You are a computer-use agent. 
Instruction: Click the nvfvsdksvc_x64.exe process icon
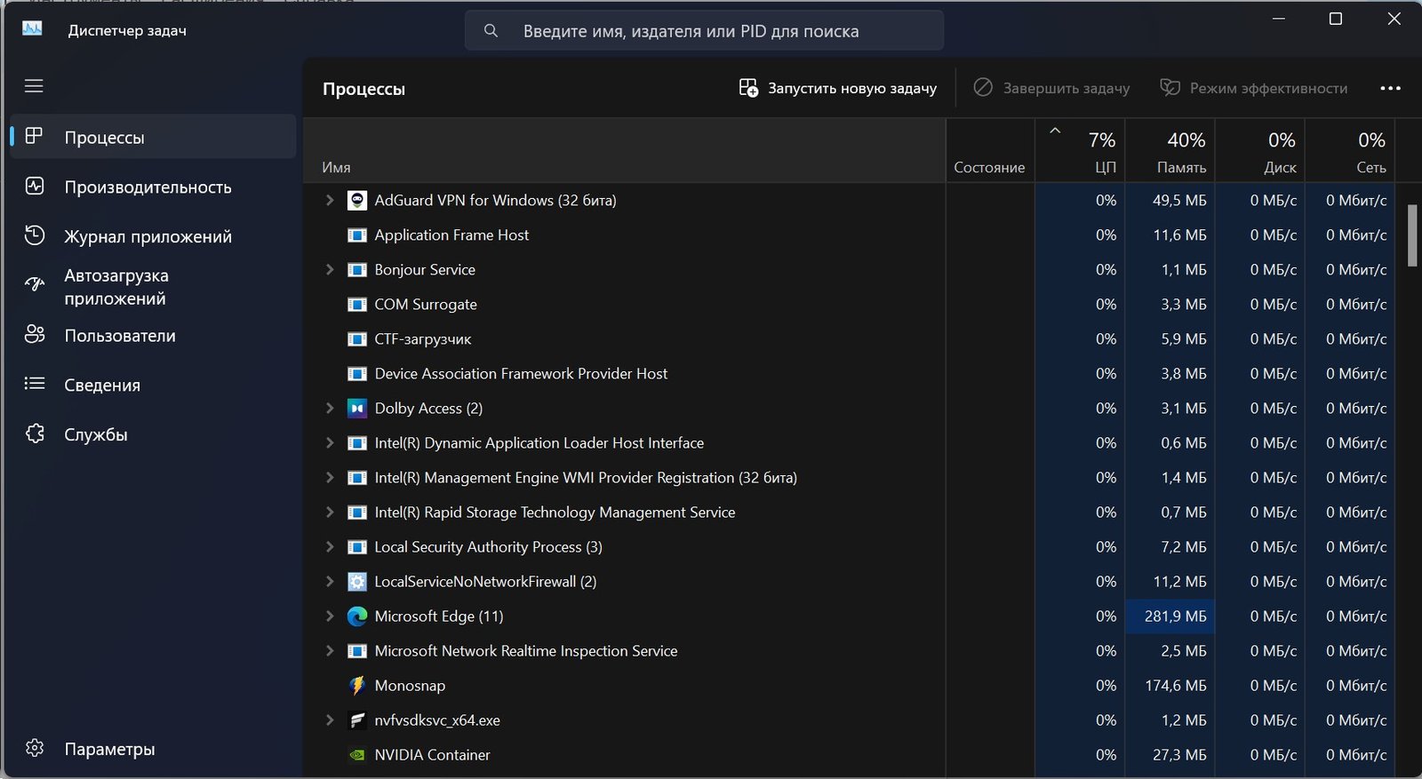(357, 720)
